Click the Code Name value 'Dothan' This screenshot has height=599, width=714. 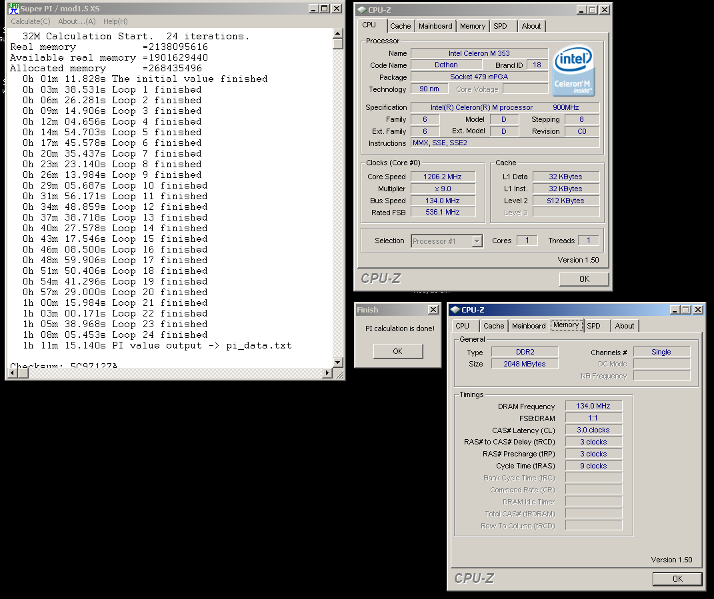pos(446,65)
